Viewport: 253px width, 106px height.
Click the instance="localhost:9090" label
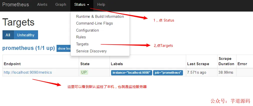coord(131,73)
